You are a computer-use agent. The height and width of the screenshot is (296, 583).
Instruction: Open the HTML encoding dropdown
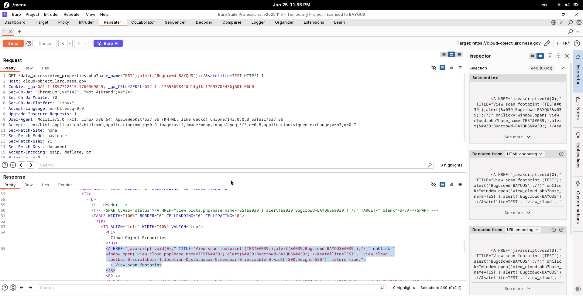[524, 154]
